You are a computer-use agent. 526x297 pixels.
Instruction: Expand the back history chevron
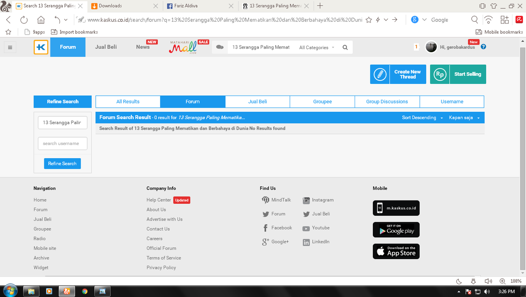point(66,20)
